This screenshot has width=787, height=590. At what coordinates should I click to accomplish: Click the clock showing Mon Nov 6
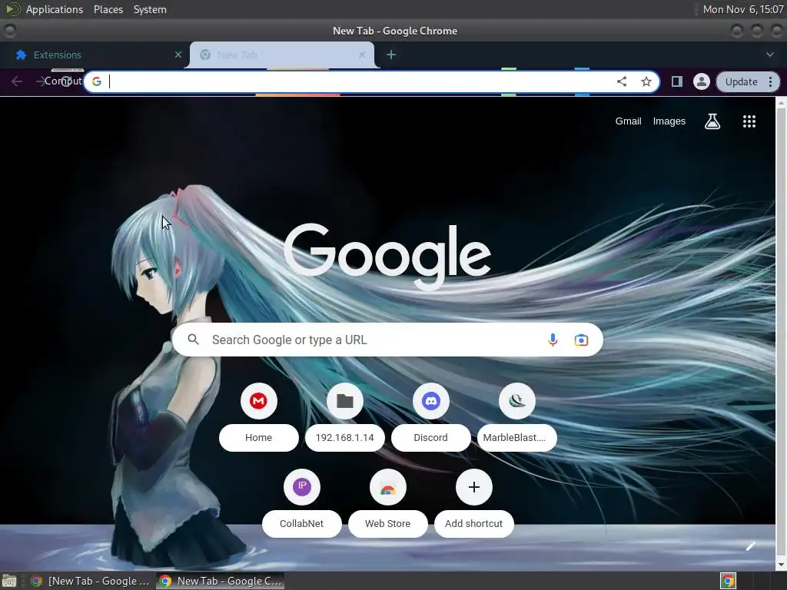click(x=743, y=9)
